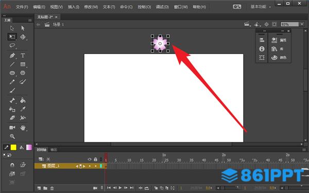Open the Tools panel options menu
The image size is (309, 193).
point(30,20)
